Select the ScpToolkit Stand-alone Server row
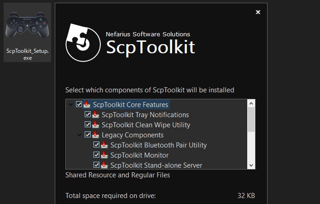Screen dimensions: 320x204 click(x=156, y=165)
